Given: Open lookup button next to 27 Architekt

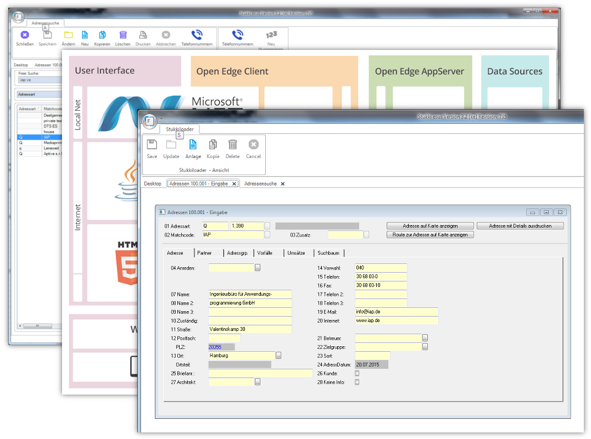Looking at the screenshot, I should coord(258,382).
